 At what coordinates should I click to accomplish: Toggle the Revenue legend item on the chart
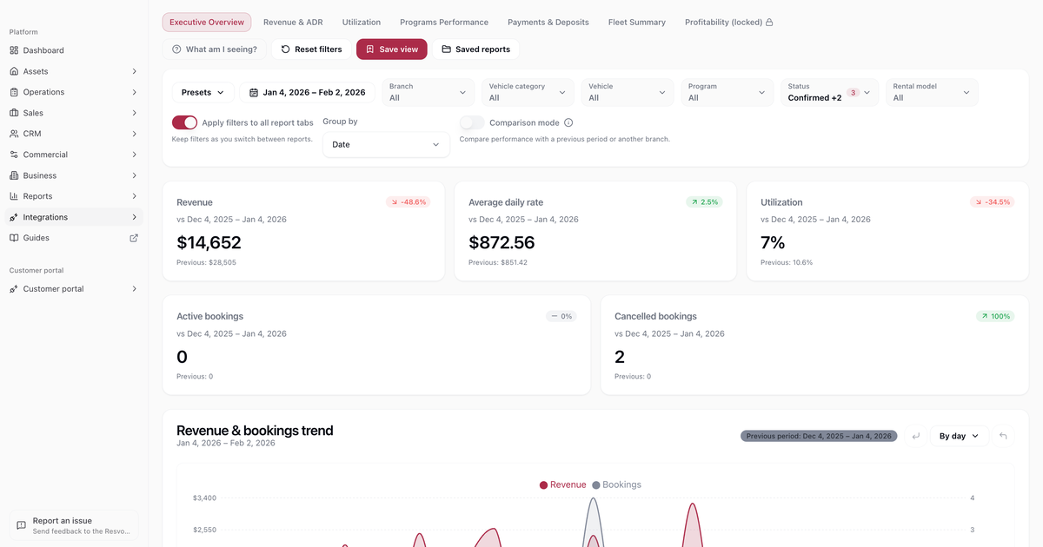(x=561, y=484)
